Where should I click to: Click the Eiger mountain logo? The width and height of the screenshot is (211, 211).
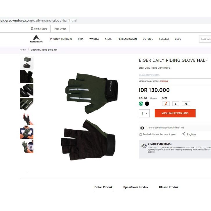[36, 39]
